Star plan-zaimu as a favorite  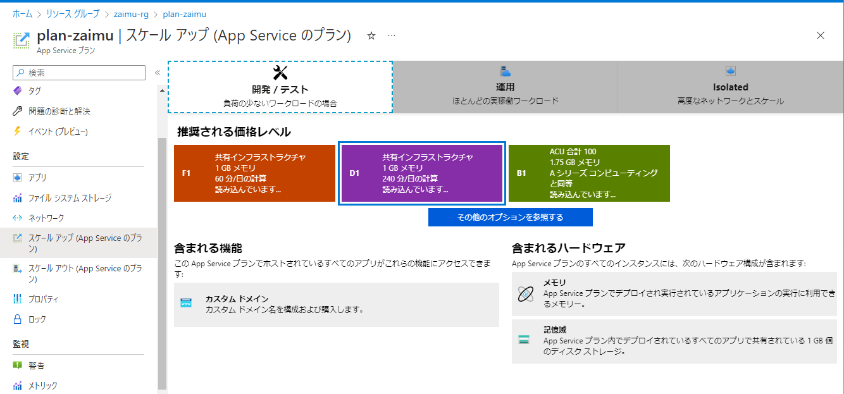pos(372,36)
